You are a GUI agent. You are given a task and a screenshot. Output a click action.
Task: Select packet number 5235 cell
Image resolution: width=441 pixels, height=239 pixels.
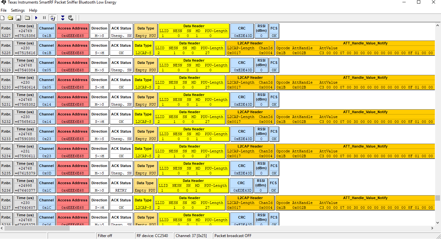pos(6,169)
